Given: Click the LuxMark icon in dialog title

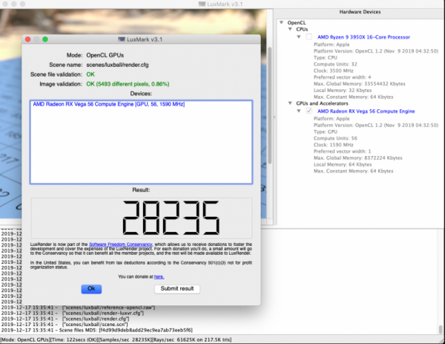Looking at the screenshot, I should click(x=122, y=39).
